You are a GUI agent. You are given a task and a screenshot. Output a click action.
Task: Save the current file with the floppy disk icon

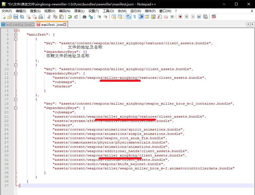(x=16, y=17)
